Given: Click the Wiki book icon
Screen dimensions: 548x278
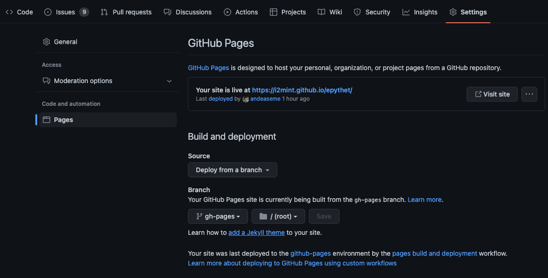Looking at the screenshot, I should tap(321, 12).
